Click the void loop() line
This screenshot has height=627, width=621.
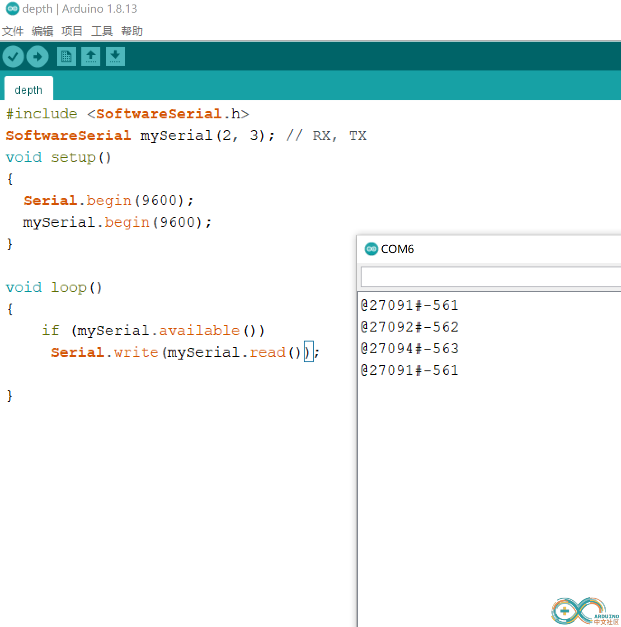[54, 287]
